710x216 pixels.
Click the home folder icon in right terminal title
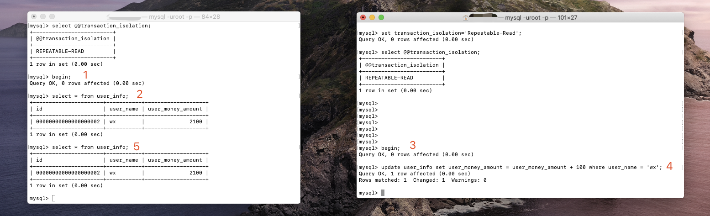tap(466, 18)
